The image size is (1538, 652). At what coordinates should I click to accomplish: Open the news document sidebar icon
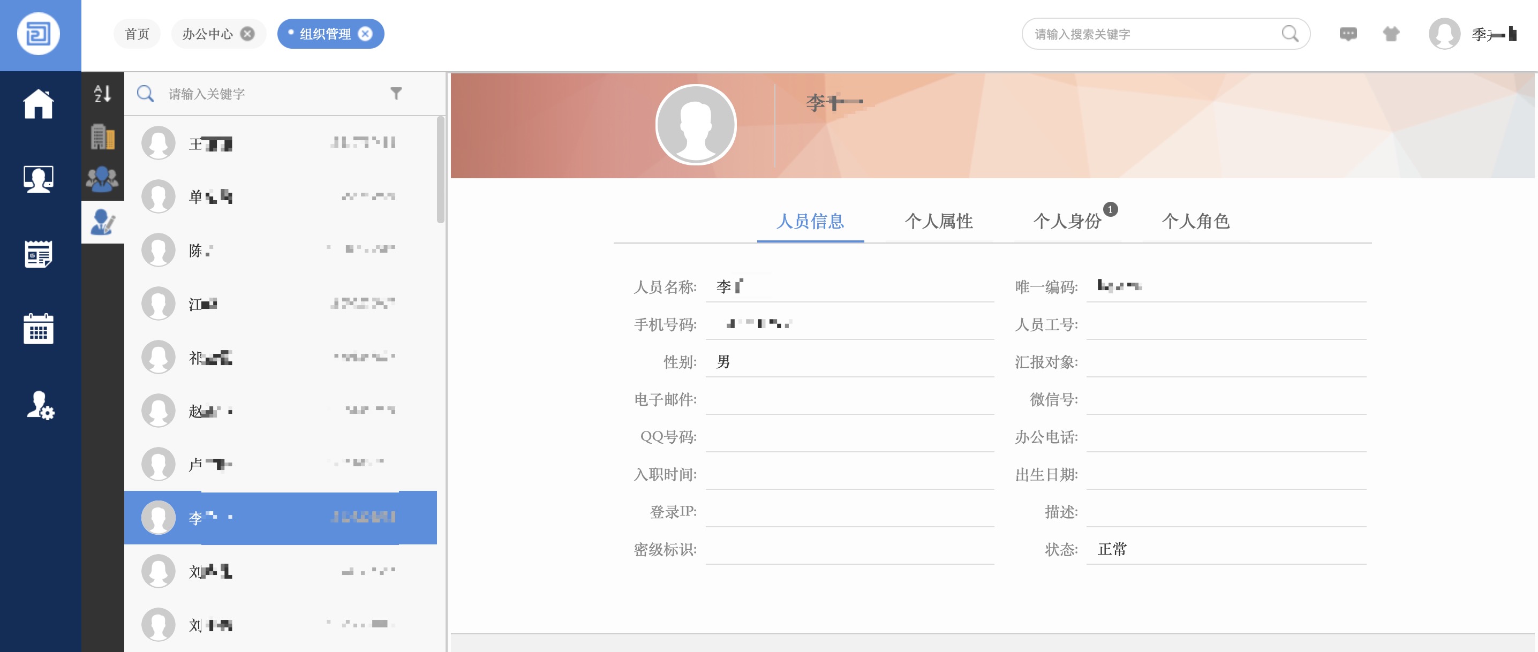[x=38, y=254]
